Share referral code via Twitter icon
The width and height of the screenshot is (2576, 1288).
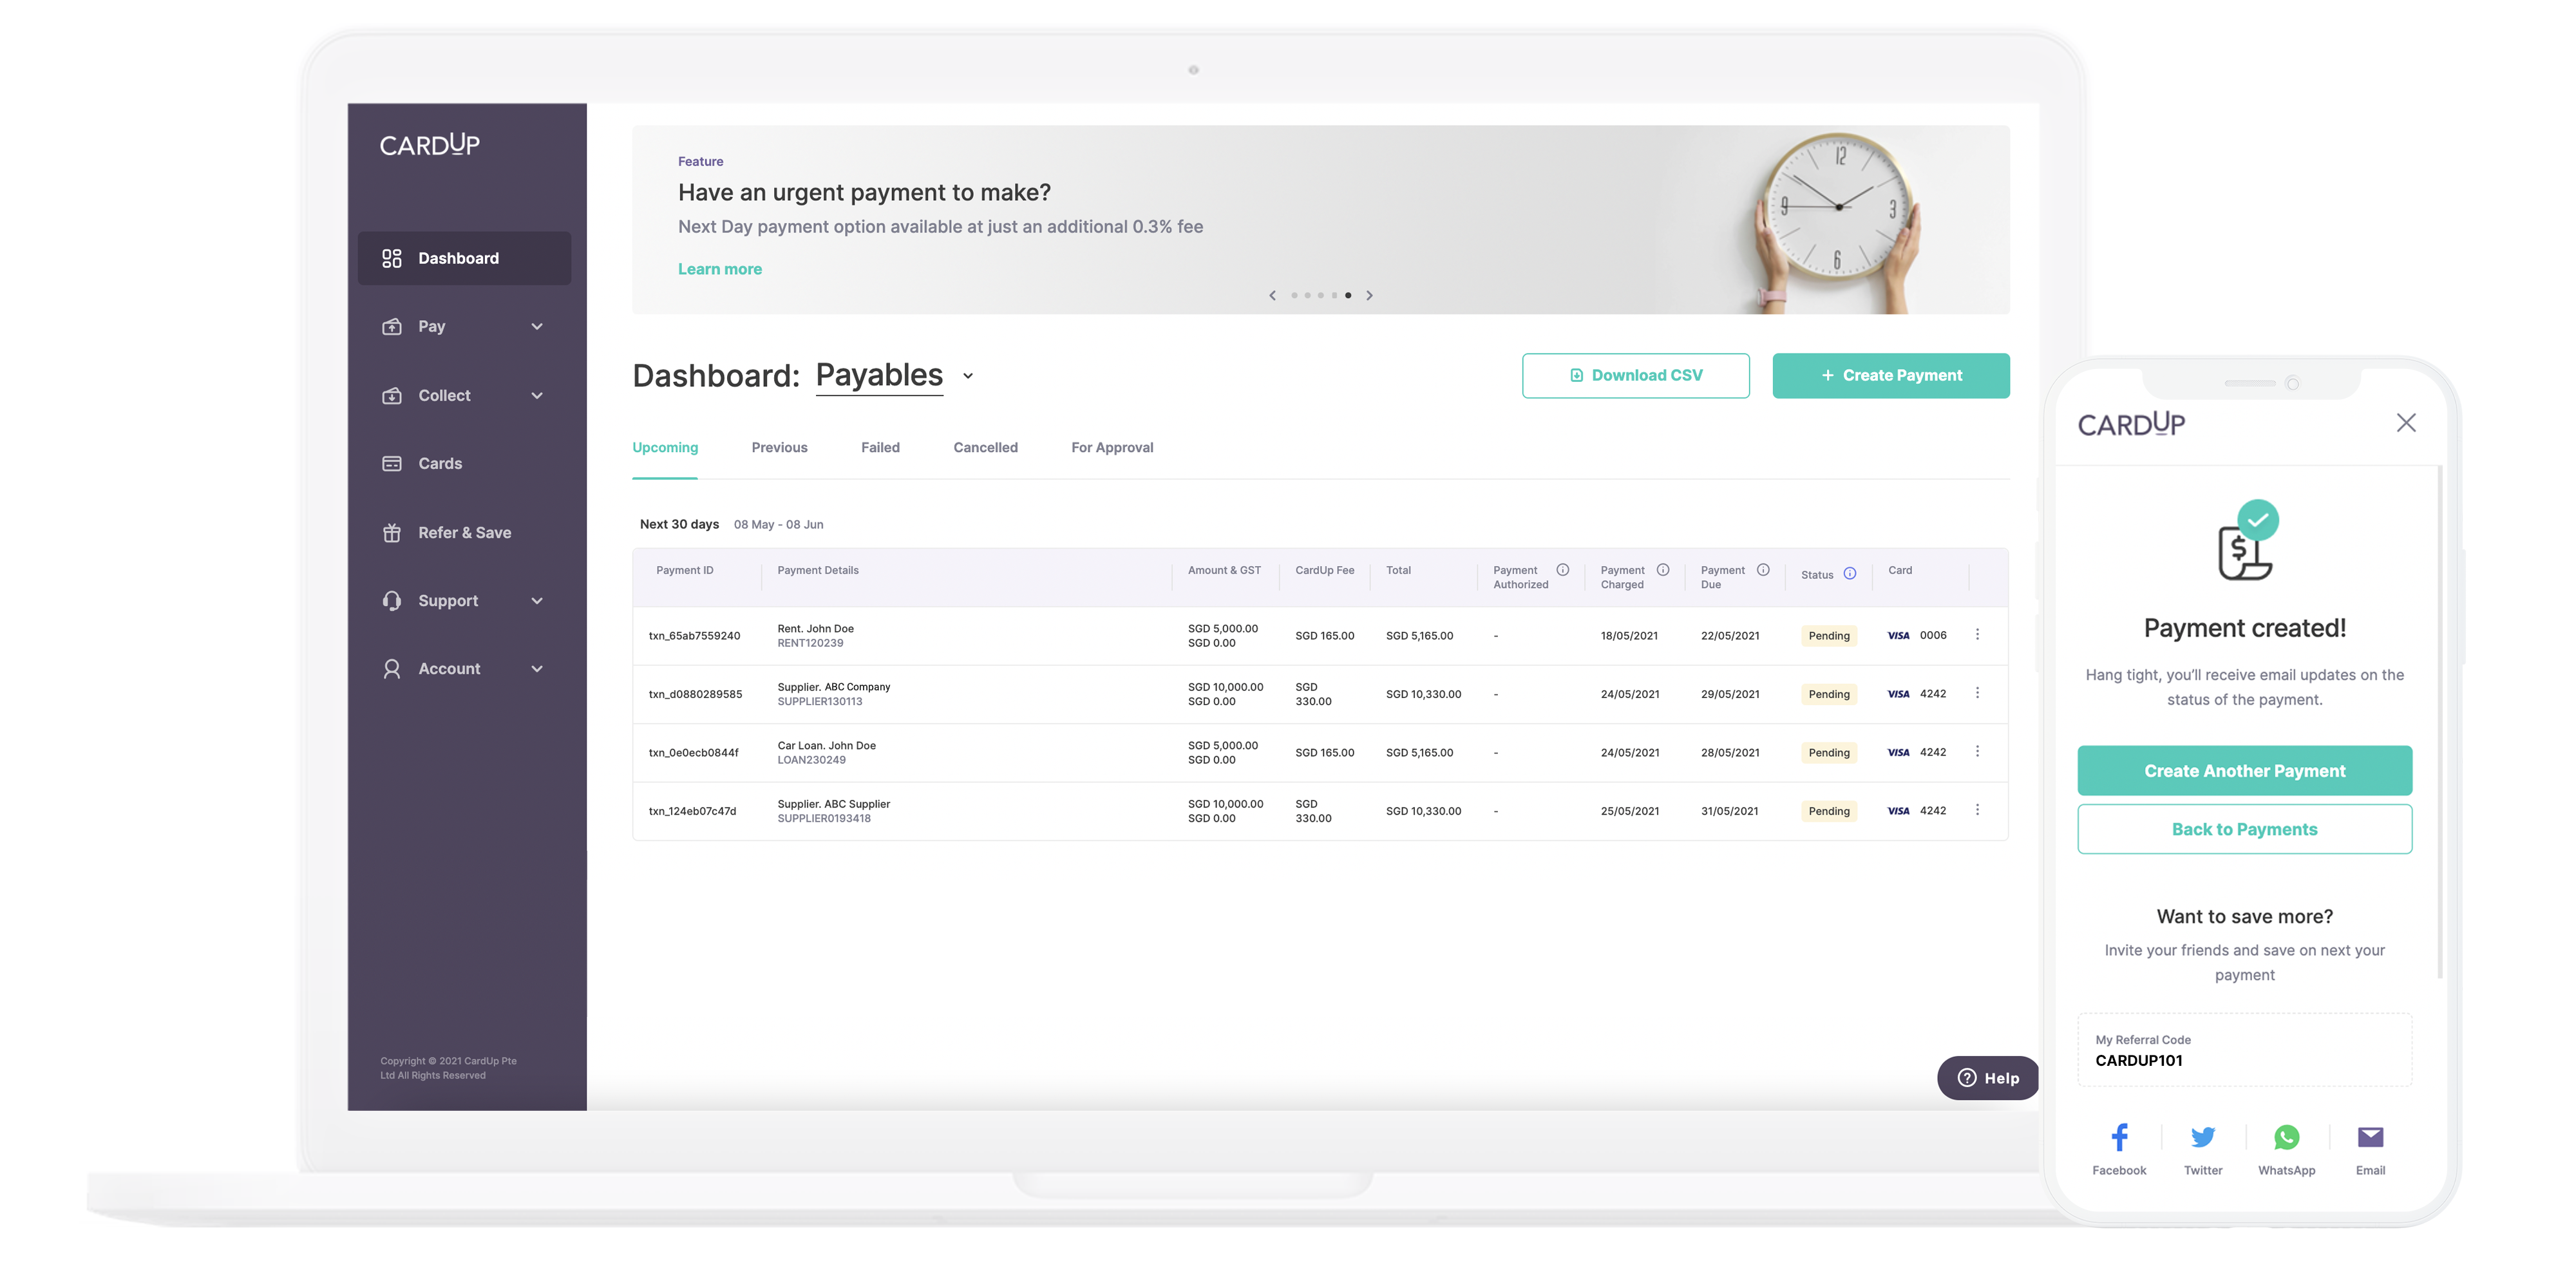2203,1137
